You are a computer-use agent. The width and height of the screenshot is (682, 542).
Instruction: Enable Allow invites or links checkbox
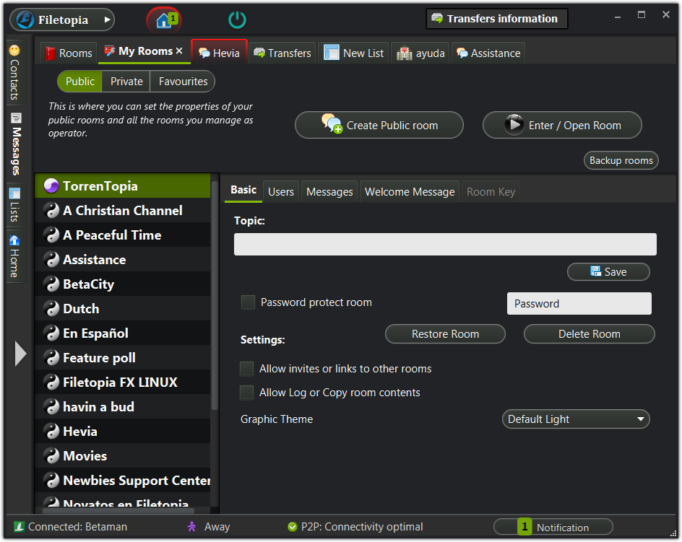(x=246, y=369)
